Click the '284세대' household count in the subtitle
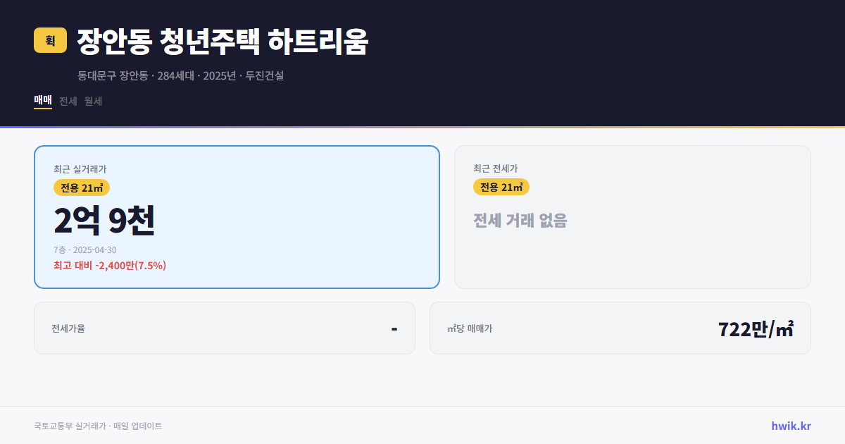This screenshot has width=845, height=444. pos(175,75)
